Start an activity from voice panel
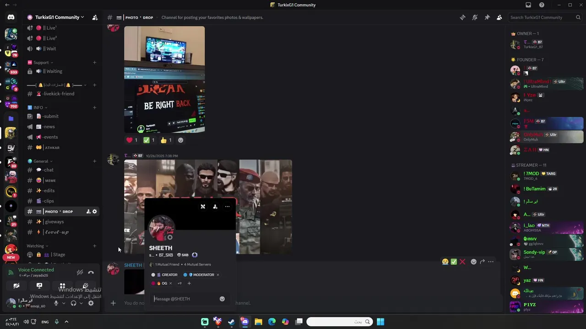This screenshot has width=586, height=329. 62,286
